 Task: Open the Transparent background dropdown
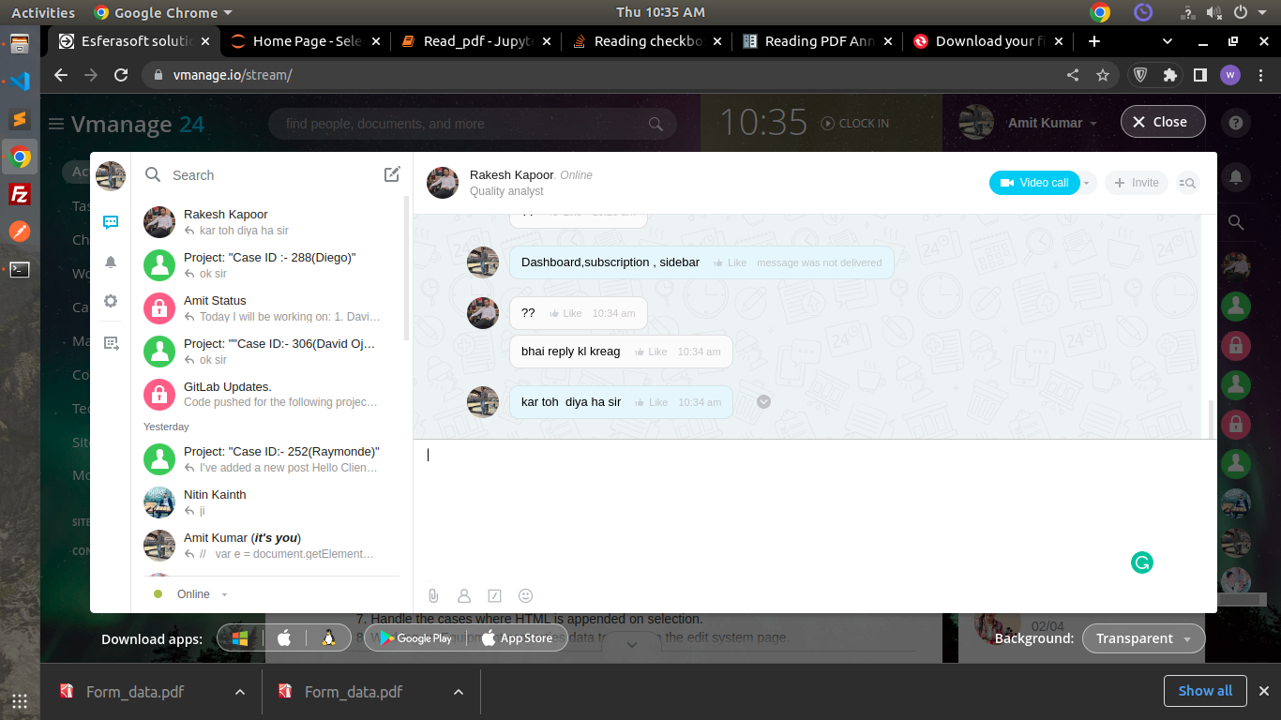(1143, 638)
